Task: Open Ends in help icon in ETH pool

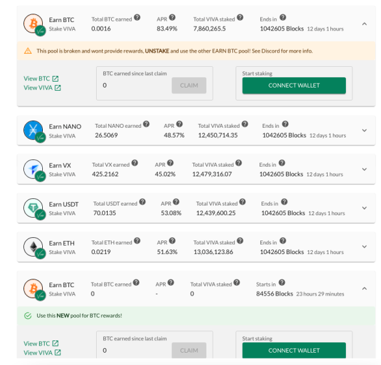Action: pos(282,241)
